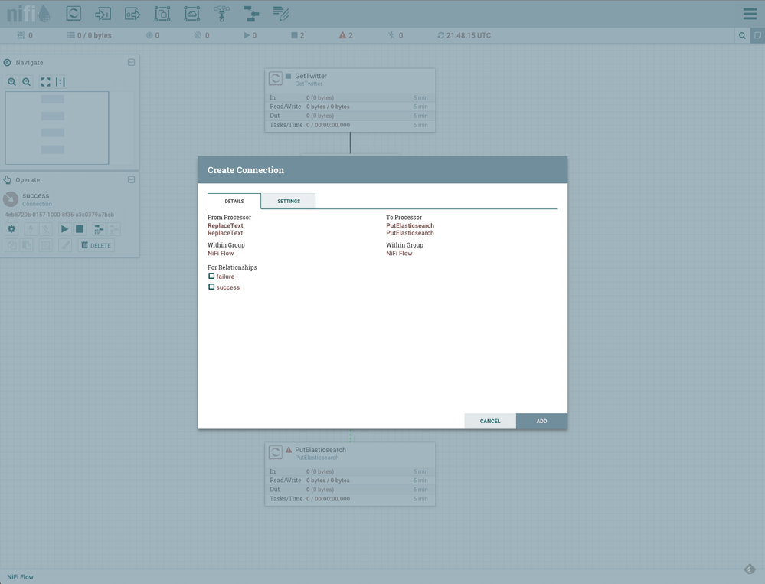Click the Disable icon in Operate panel

(46, 229)
